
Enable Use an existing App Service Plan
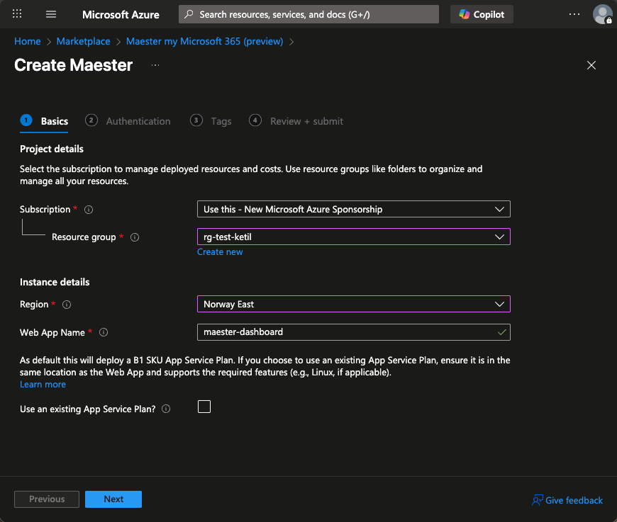(204, 407)
